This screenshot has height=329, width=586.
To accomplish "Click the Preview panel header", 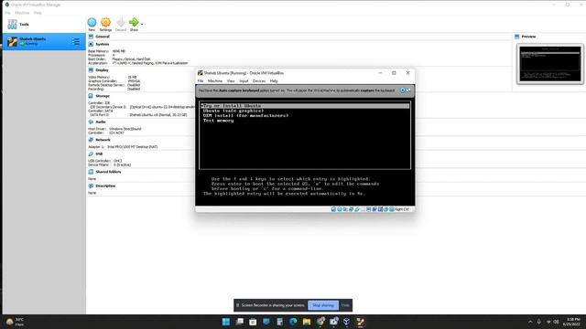I will coord(528,37).
